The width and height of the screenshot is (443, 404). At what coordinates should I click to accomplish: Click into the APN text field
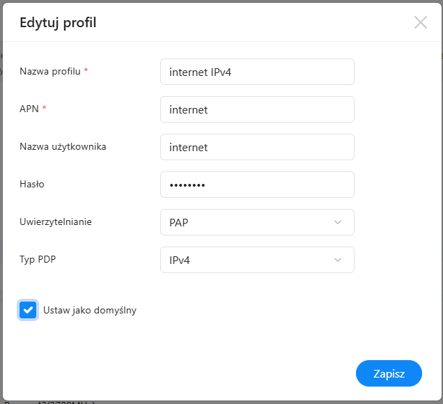(x=257, y=109)
